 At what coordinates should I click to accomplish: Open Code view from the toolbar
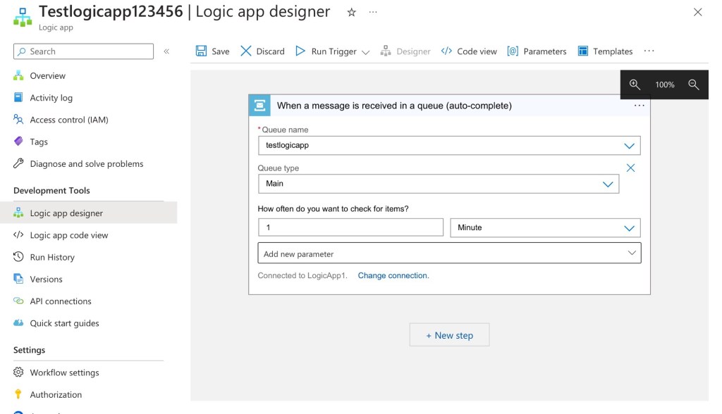pyautogui.click(x=469, y=51)
